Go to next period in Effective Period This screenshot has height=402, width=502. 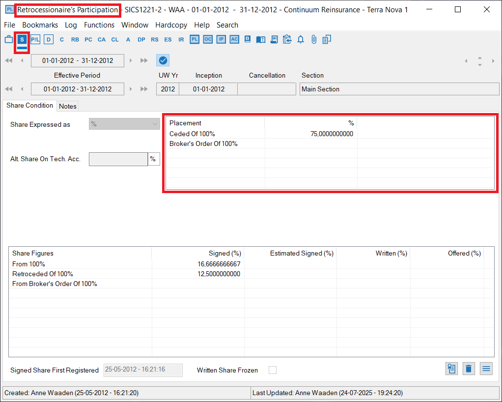[x=131, y=89]
